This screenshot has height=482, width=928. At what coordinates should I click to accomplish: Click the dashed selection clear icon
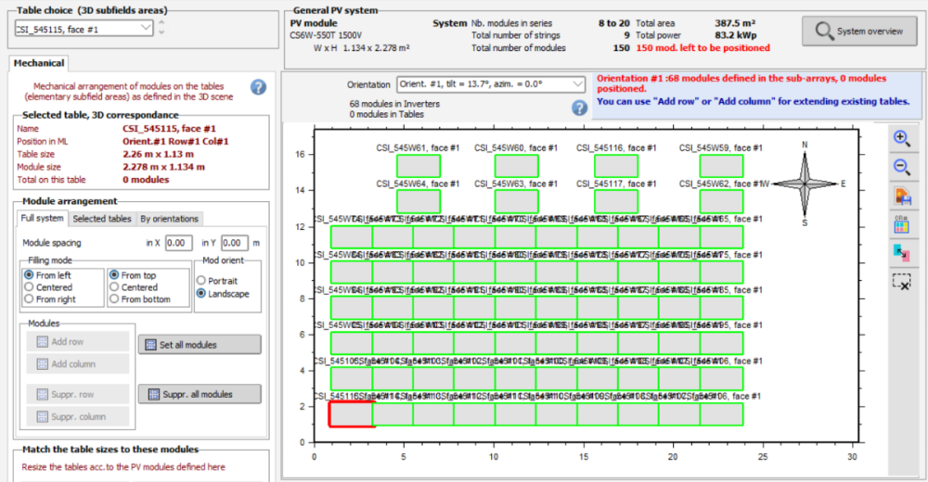(901, 280)
